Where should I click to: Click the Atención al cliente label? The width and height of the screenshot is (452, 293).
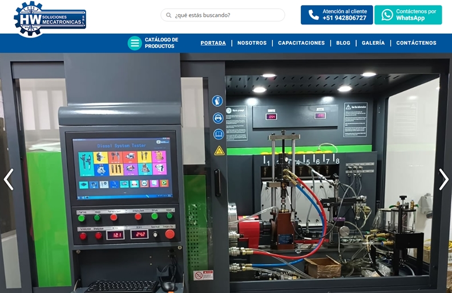(x=345, y=11)
